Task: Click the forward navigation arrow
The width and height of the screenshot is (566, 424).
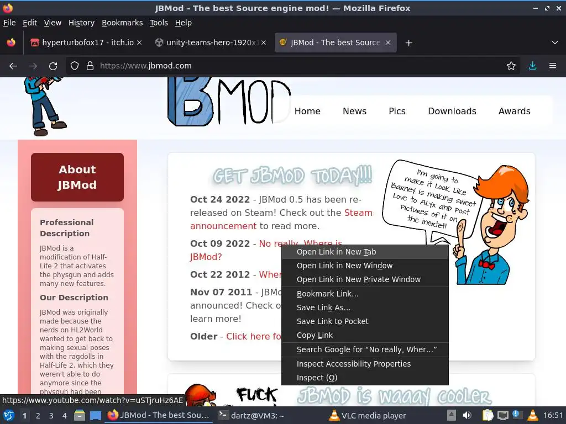Action: click(33, 66)
